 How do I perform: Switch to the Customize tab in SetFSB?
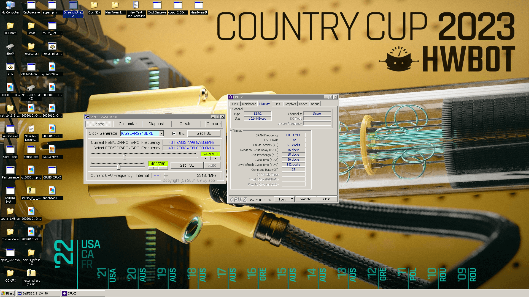(128, 124)
